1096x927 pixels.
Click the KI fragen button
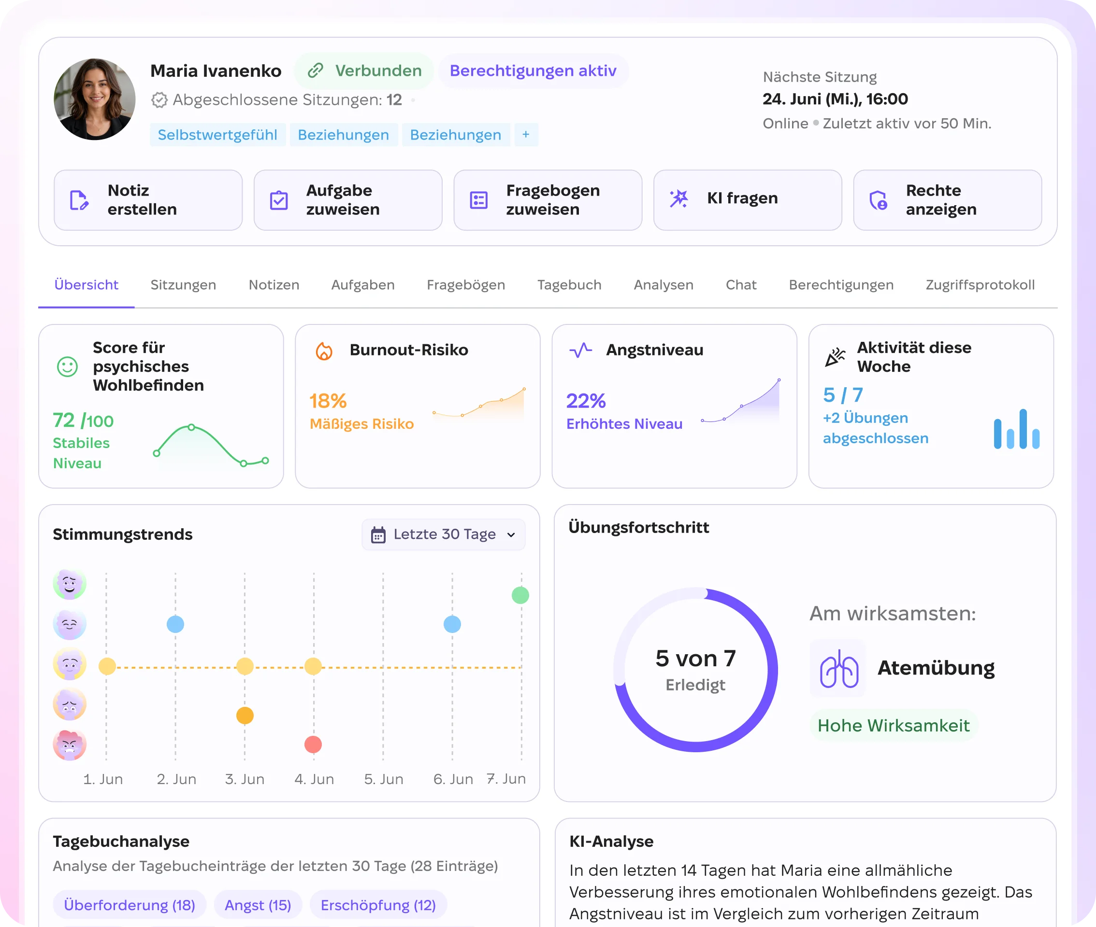tap(747, 200)
